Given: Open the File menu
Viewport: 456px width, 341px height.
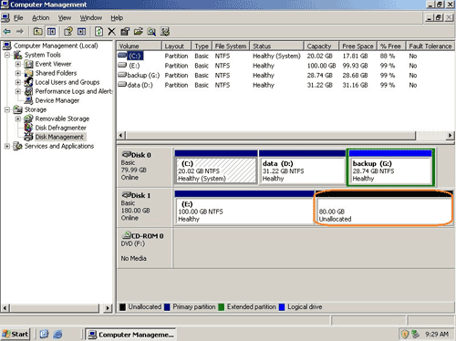Looking at the screenshot, I should [x=18, y=18].
